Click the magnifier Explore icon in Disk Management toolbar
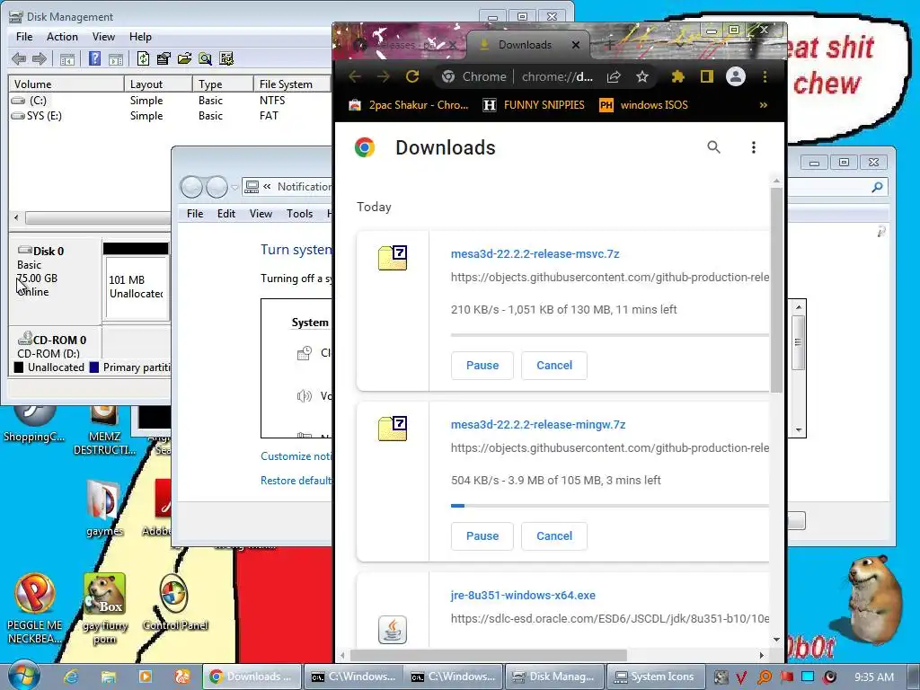 pos(205,58)
